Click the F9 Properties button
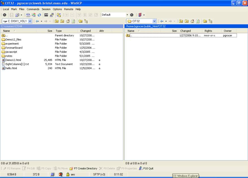Screen dimensions: 248x178 [x=127, y=168]
